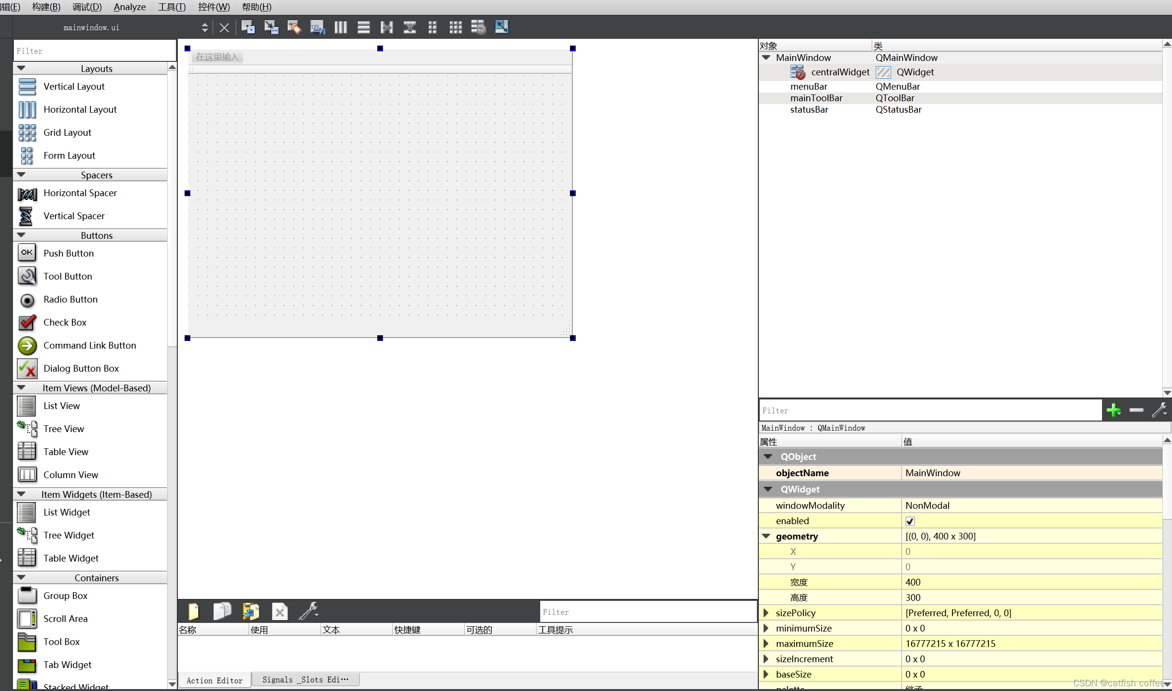The height and width of the screenshot is (691, 1172).
Task: Select Check Box widget in widget box
Action: pos(65,323)
